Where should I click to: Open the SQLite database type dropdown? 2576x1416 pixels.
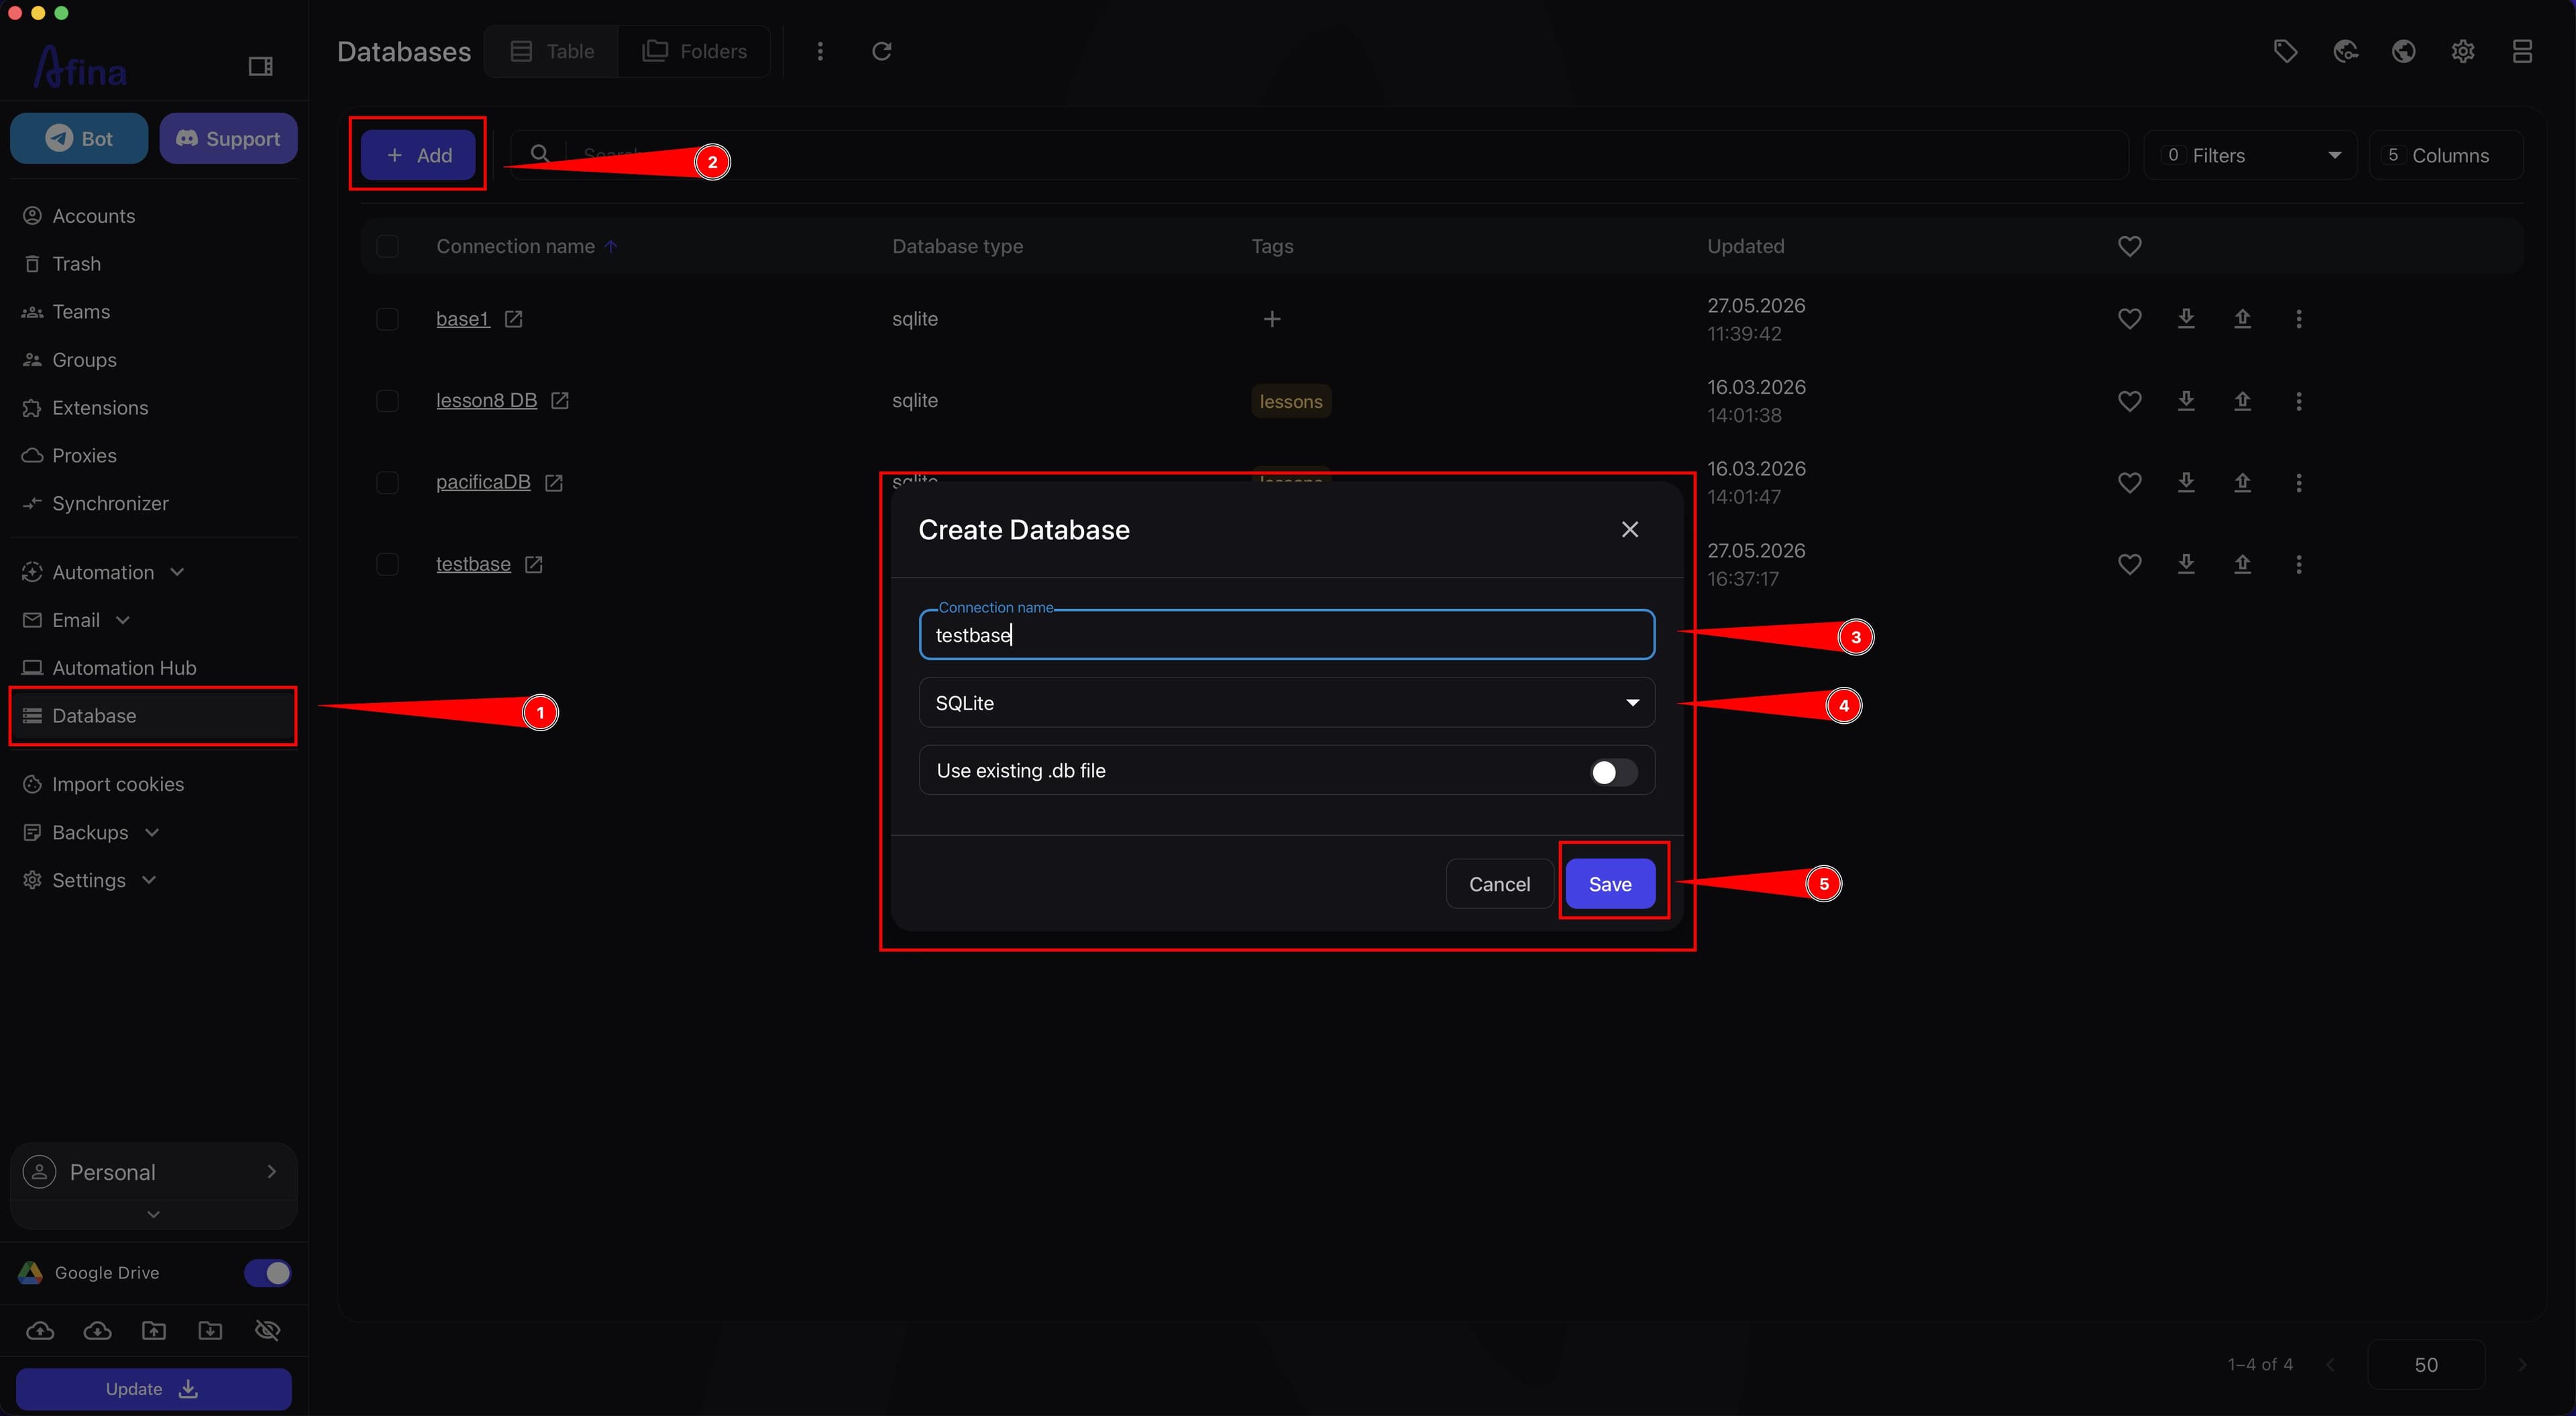click(1287, 703)
